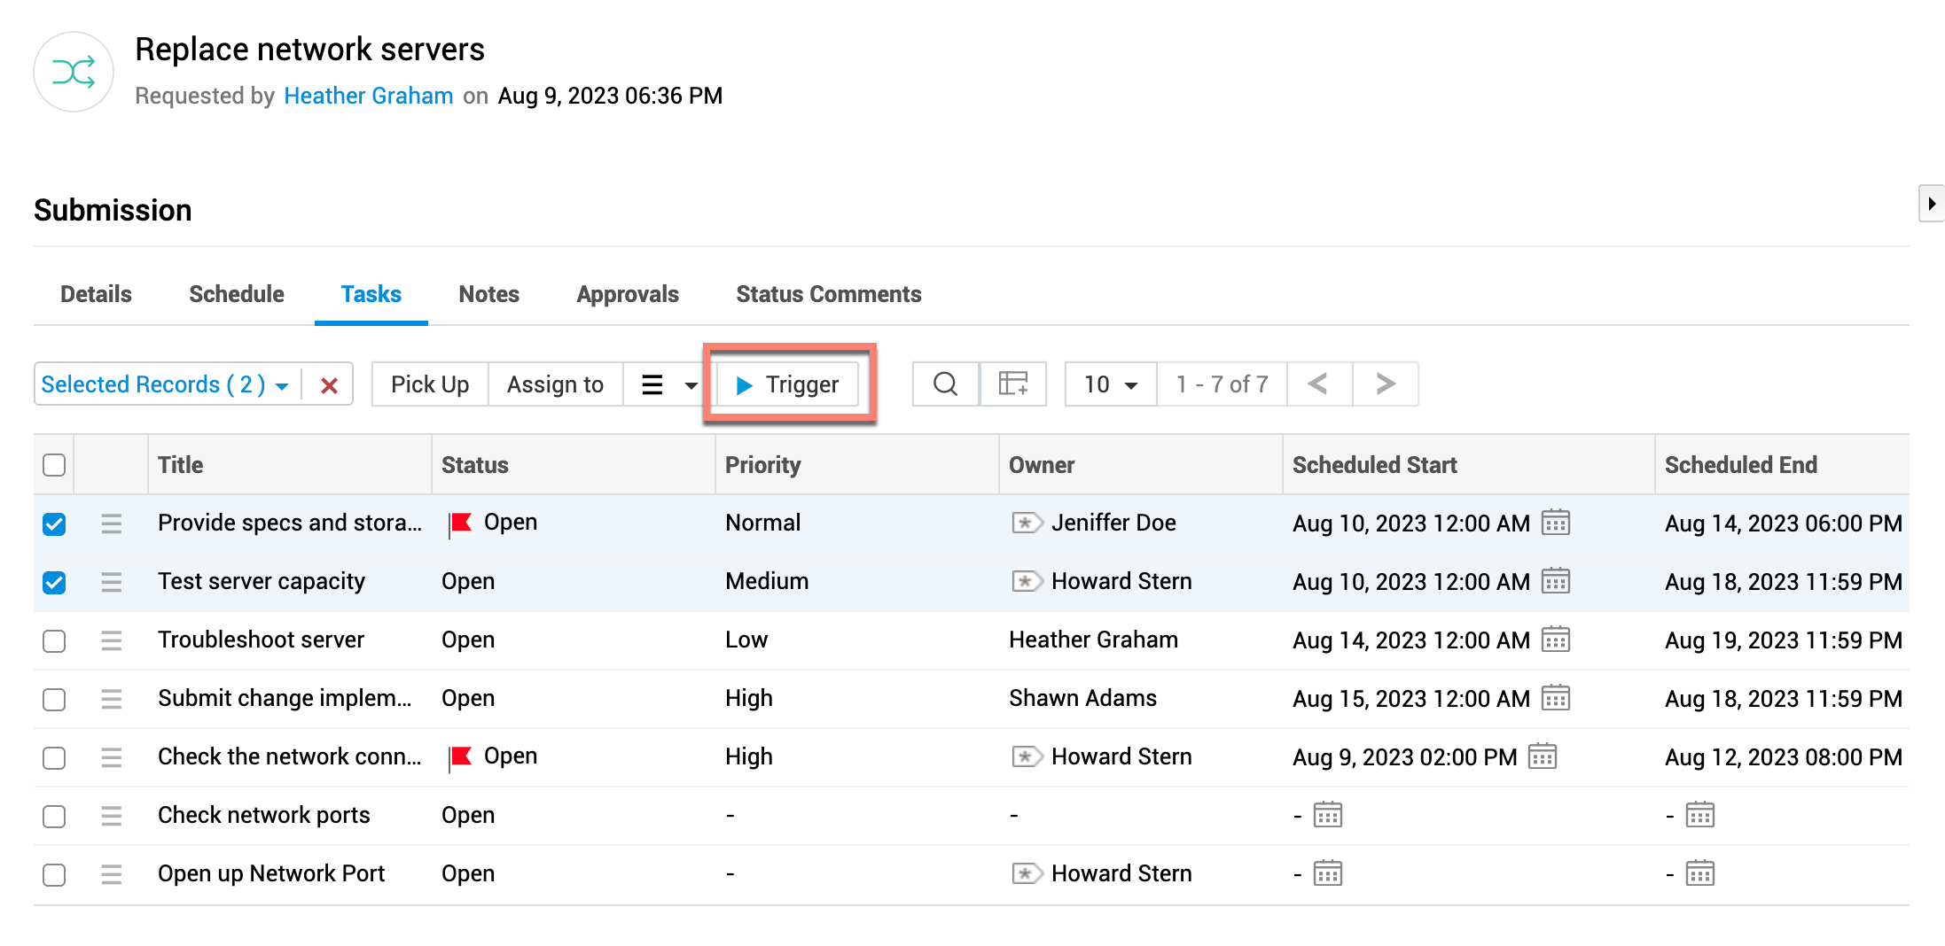This screenshot has width=1945, height=946.
Task: Open calendar for Check network ports scheduled start
Action: (x=1328, y=815)
